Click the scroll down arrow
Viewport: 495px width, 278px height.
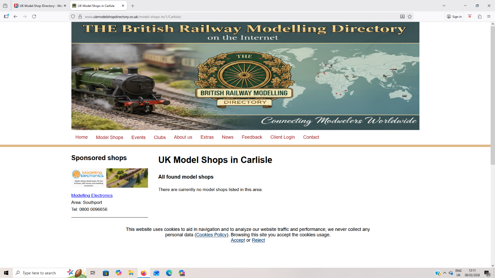[x=493, y=265]
